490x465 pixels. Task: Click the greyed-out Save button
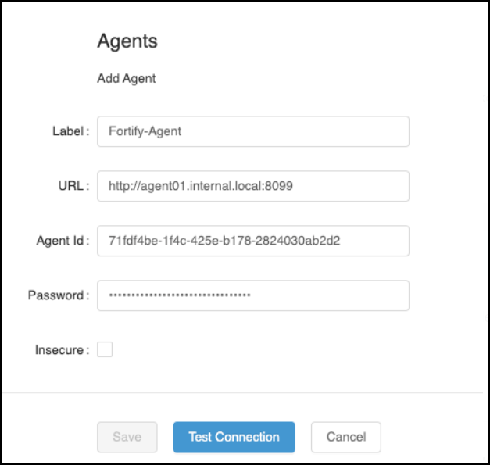point(127,437)
